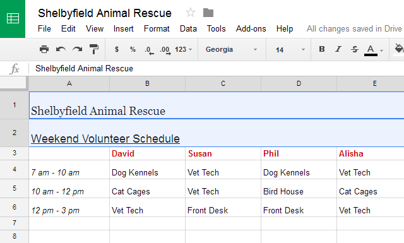
Task: Open the text color picker
Action: pyautogui.click(x=374, y=49)
